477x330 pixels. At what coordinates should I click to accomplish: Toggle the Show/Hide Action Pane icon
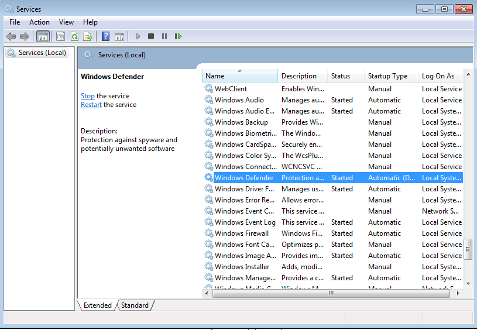point(119,36)
